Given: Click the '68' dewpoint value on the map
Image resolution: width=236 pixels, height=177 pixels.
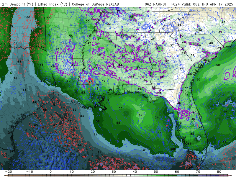Looking at the screenshot, I should [x=45, y=110].
